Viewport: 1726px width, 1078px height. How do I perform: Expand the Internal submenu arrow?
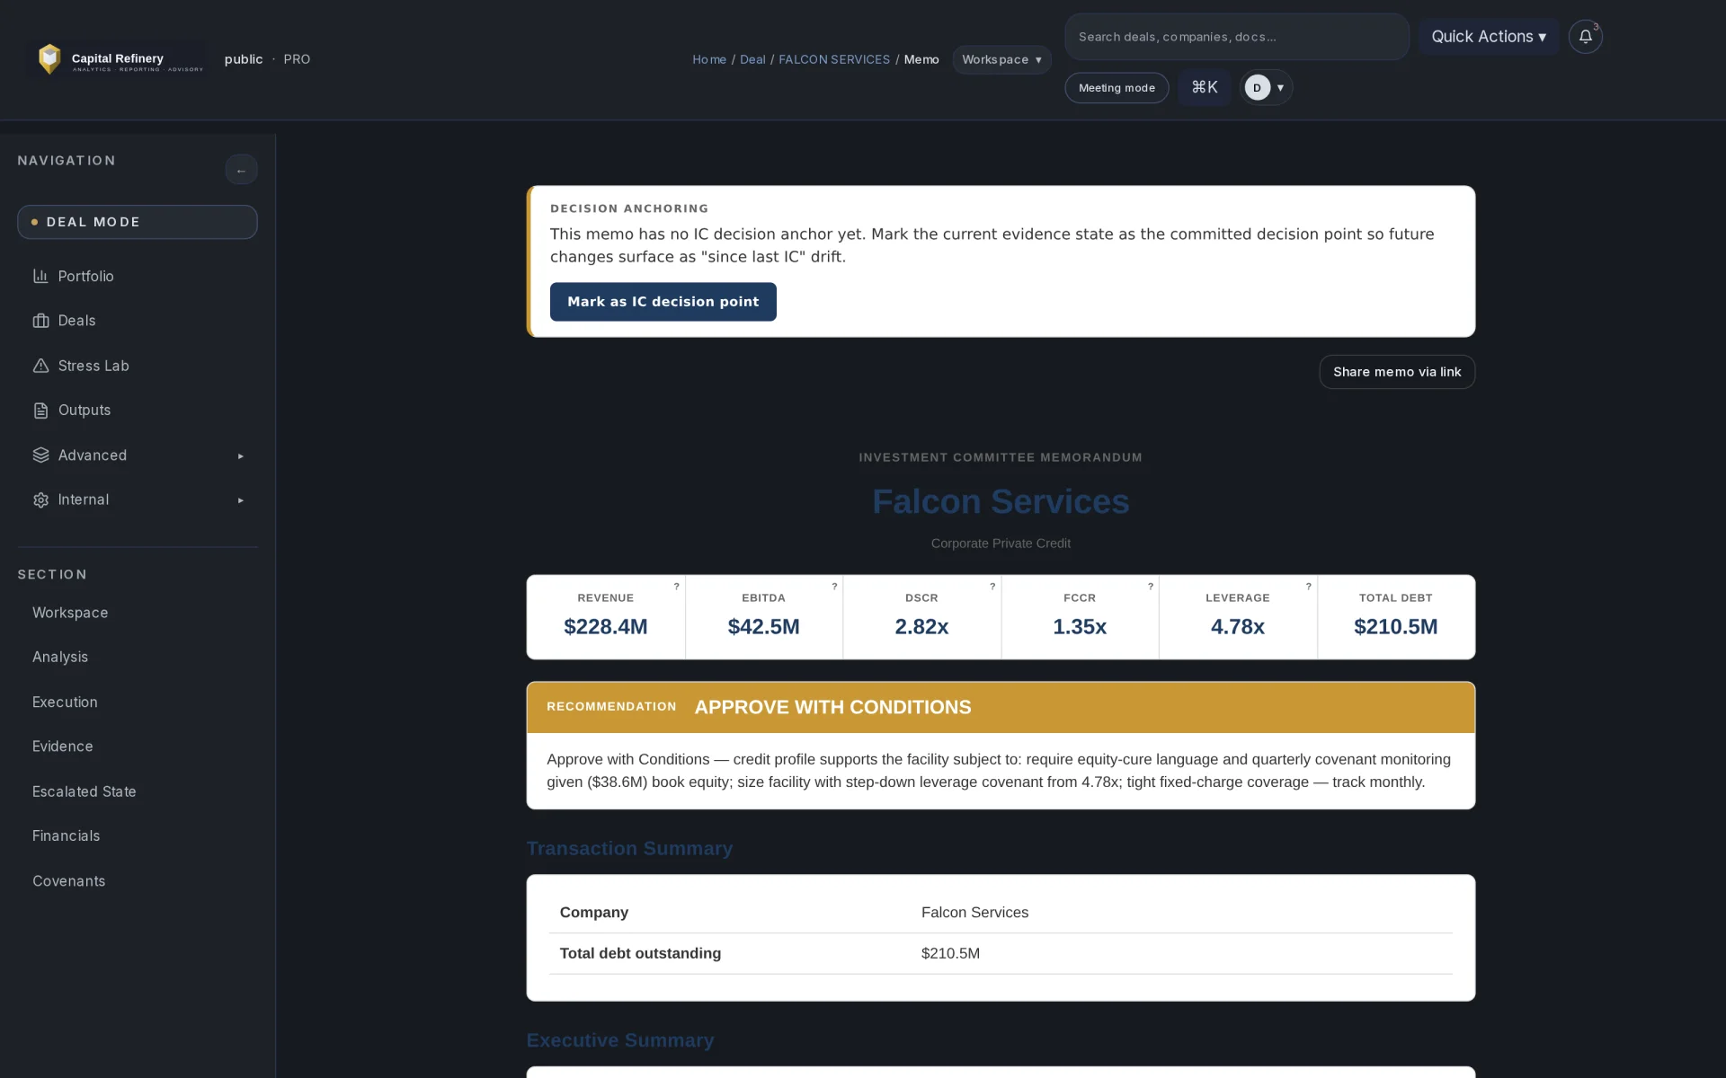click(240, 500)
